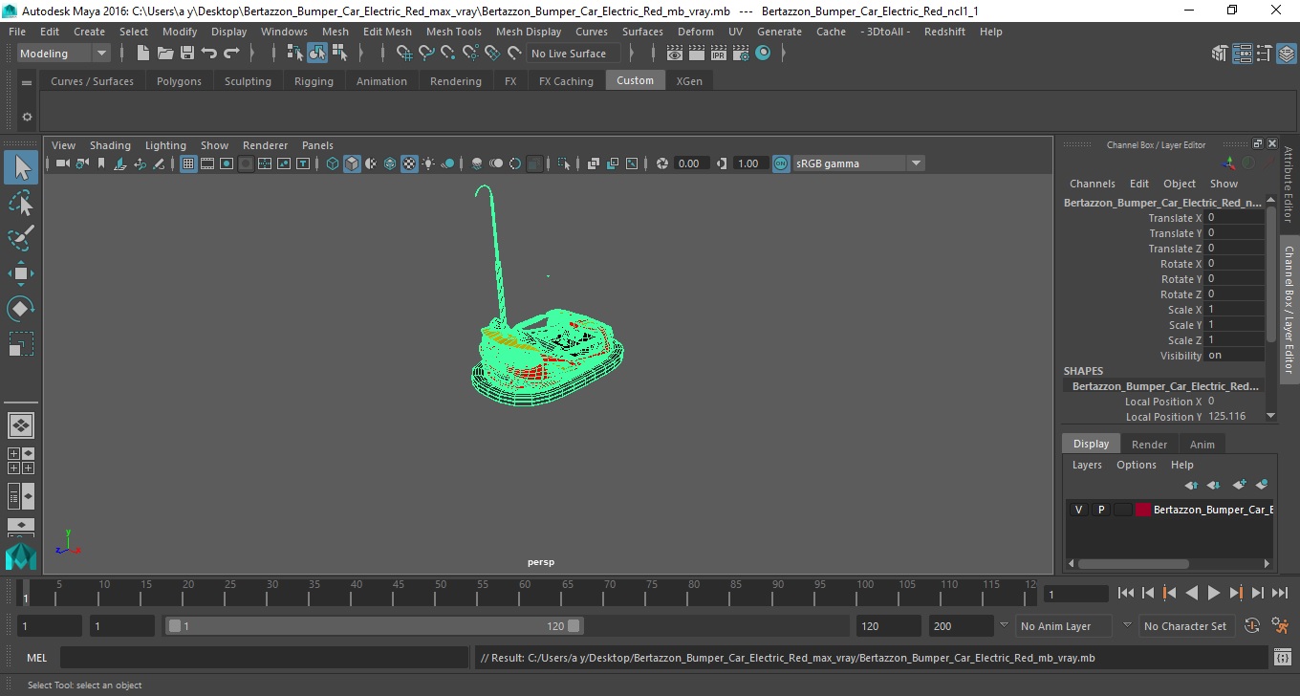Click the red layer color swatch

pos(1143,510)
